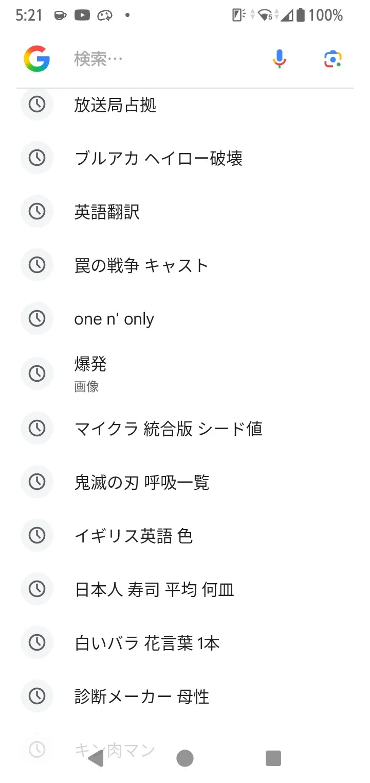Open Google Lens camera search
This screenshot has height=783, width=370.
[x=333, y=59]
